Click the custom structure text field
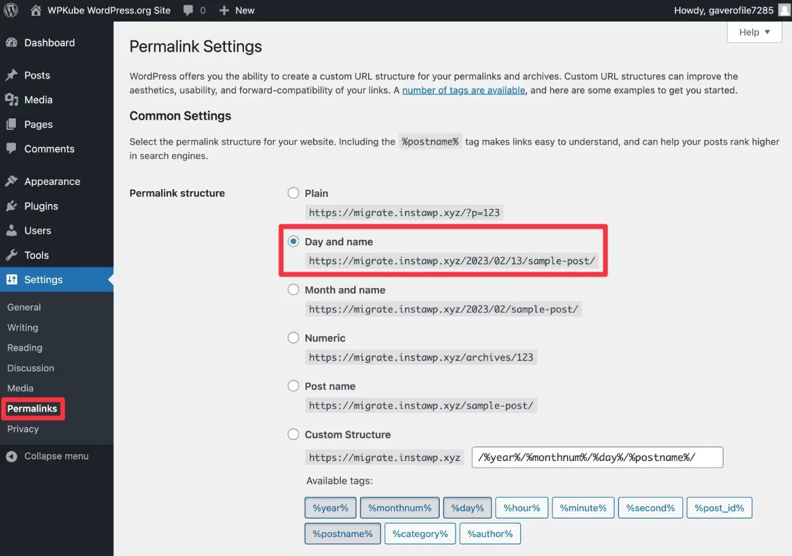The height and width of the screenshot is (556, 792). (x=597, y=457)
